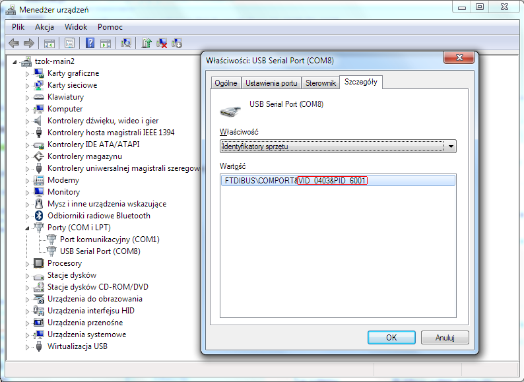
Task: Expand the Modemy node
Action: [x=28, y=181]
